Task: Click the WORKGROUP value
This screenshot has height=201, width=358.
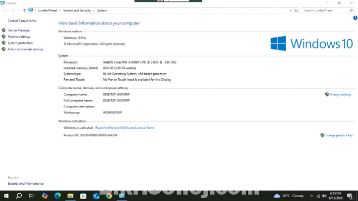Action: 113,112
